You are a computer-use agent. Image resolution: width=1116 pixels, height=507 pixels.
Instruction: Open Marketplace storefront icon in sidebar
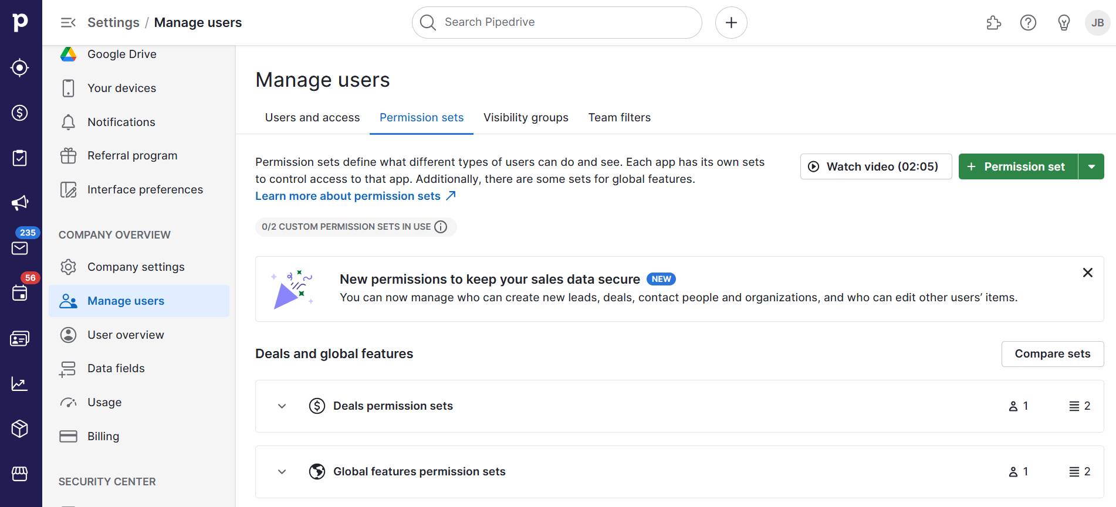(x=20, y=474)
